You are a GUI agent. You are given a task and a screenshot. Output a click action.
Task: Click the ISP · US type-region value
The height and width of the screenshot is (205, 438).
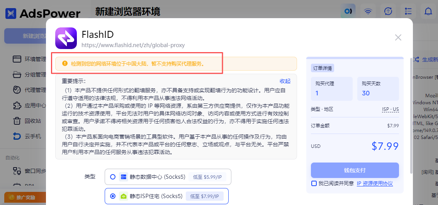[x=390, y=109]
